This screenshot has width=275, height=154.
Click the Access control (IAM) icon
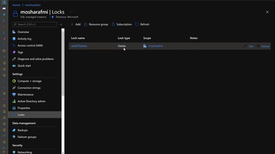pos(14,45)
